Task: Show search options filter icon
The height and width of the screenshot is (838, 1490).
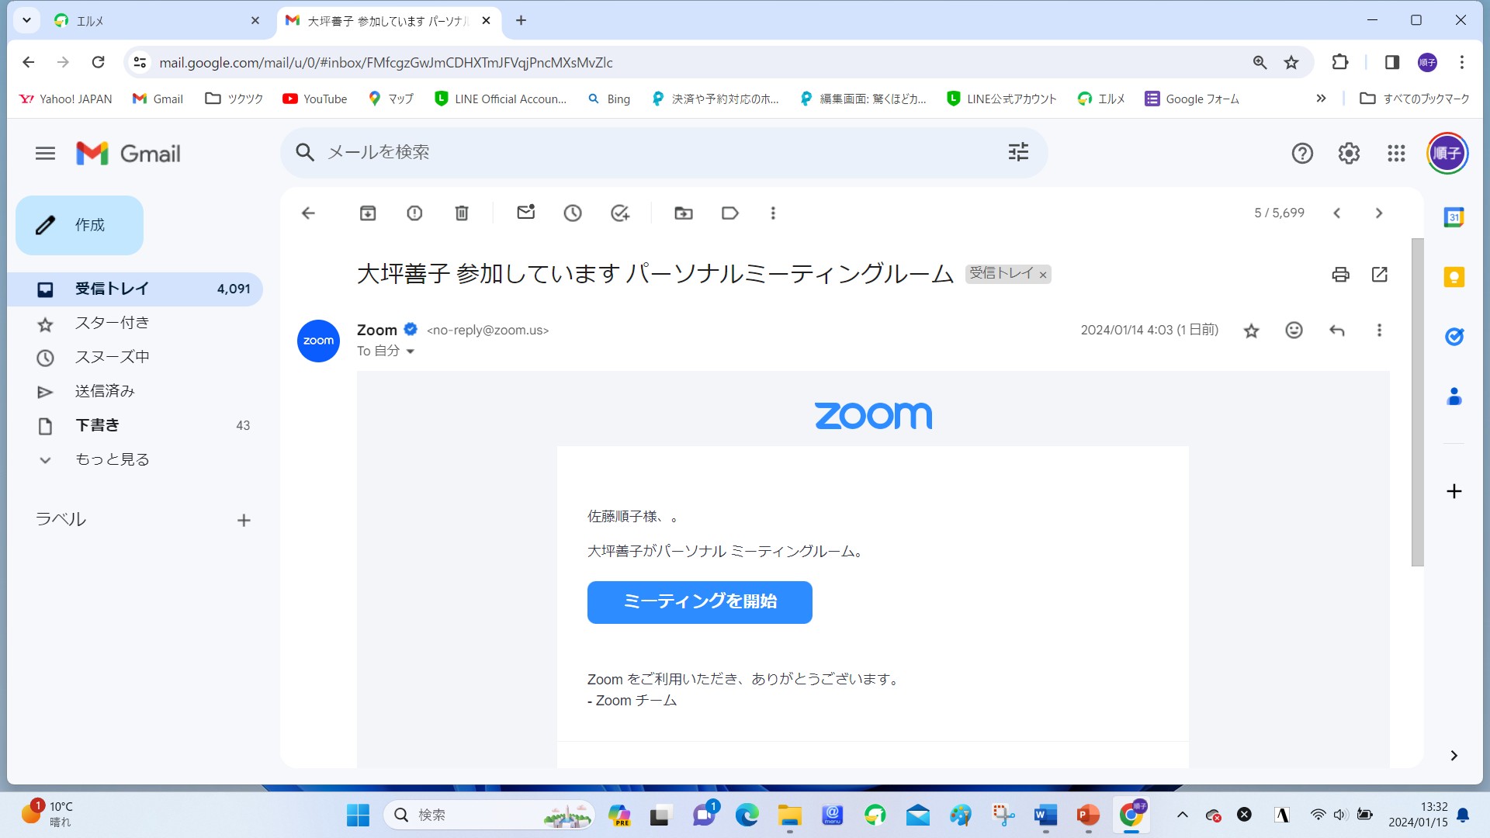Action: [1018, 153]
